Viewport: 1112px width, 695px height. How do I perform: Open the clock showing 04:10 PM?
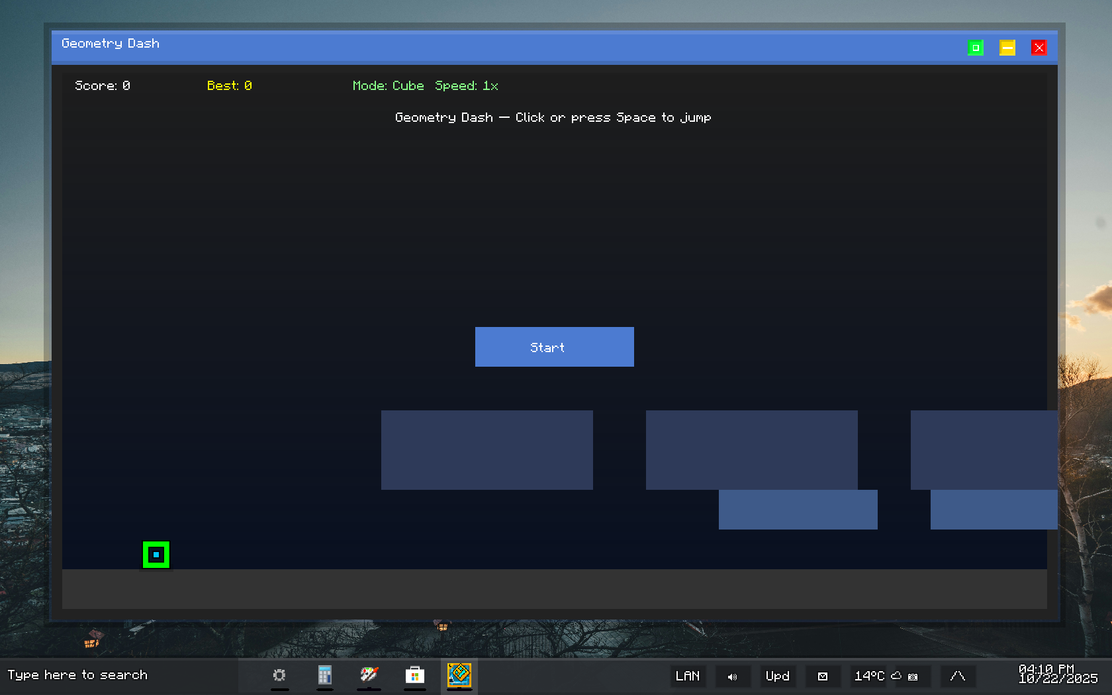pos(1058,674)
